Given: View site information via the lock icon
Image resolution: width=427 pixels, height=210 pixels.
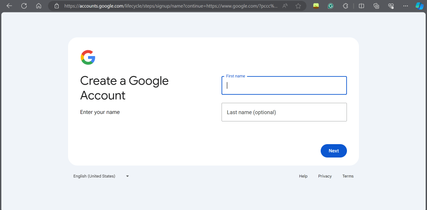Looking at the screenshot, I should tap(56, 6).
